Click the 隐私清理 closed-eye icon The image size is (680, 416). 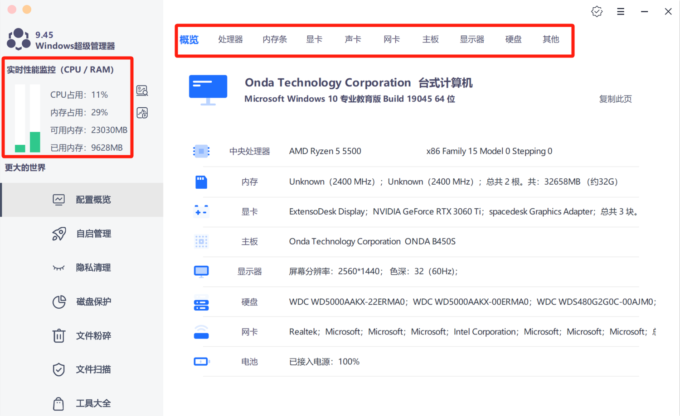58,268
